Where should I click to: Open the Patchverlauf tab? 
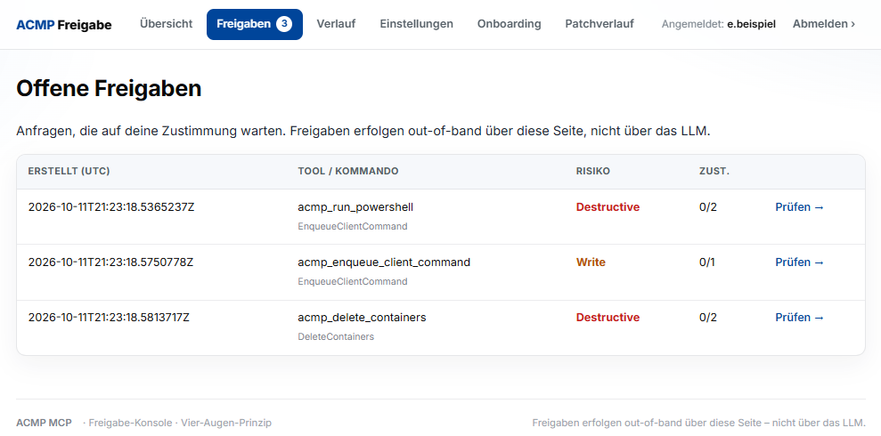pos(600,24)
